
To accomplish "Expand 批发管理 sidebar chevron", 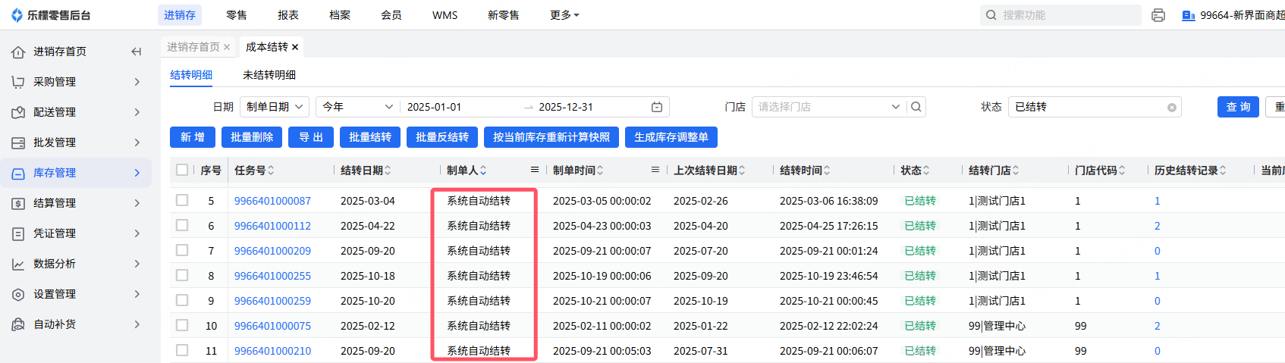I will point(137,142).
